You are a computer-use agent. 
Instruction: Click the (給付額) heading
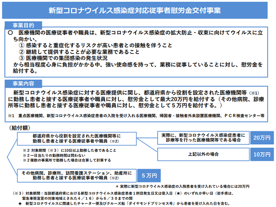pyautogui.click(x=19, y=128)
